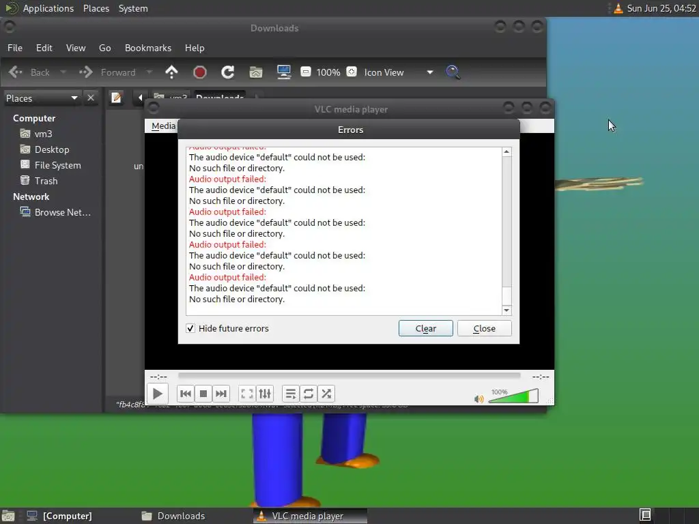Click the clock in top panel

(661, 8)
